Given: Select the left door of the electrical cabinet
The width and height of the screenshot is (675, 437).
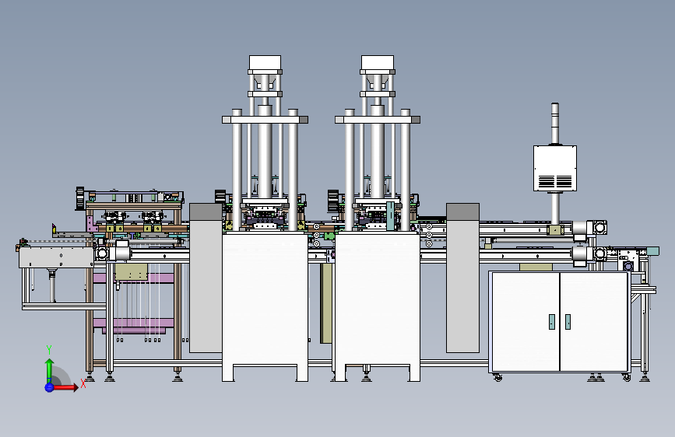Looking at the screenshot, I should 526,322.
